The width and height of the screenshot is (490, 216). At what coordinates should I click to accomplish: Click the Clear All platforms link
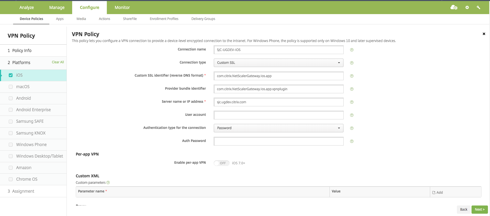pos(58,62)
